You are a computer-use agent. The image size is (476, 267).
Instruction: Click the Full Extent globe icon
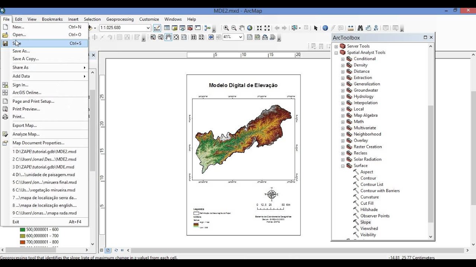coord(250,28)
